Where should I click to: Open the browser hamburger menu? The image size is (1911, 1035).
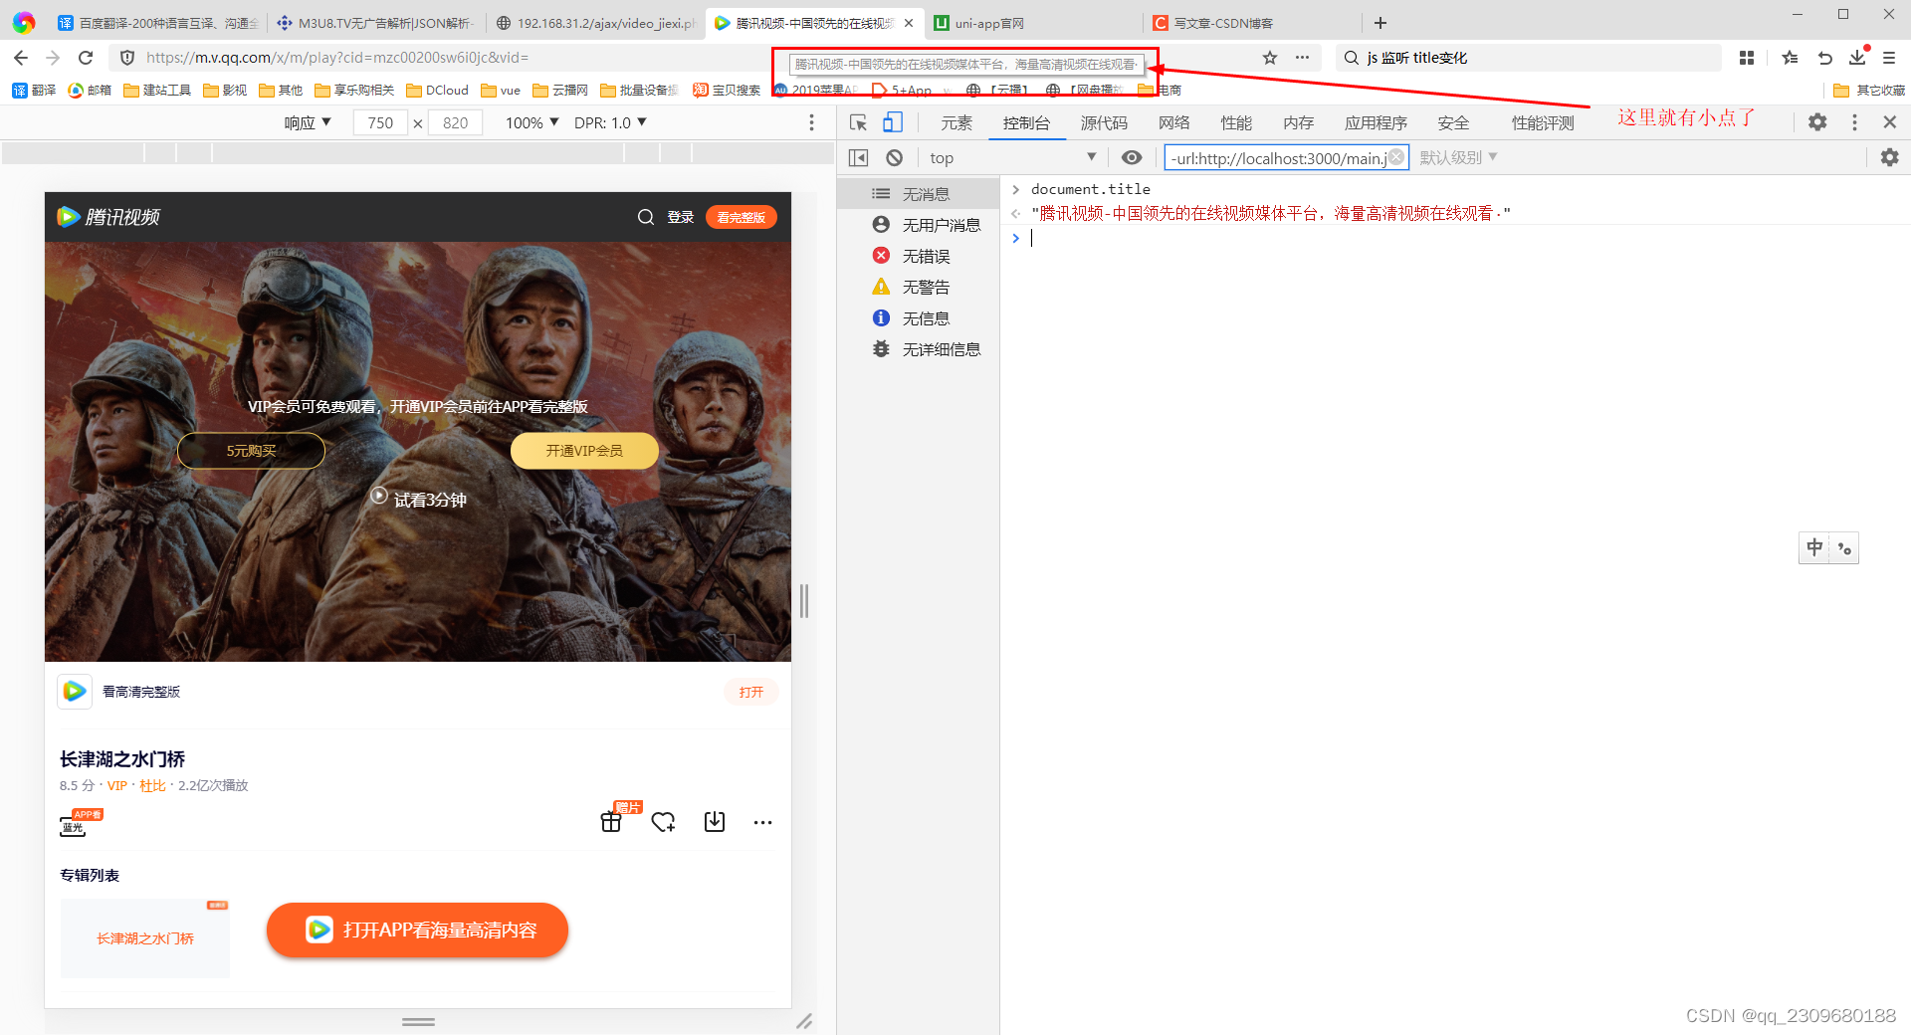pyautogui.click(x=1889, y=58)
